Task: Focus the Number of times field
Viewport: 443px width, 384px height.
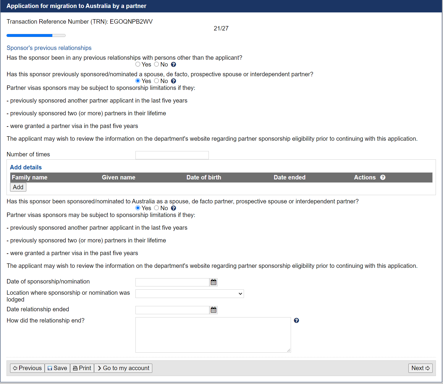Action: tap(172, 155)
